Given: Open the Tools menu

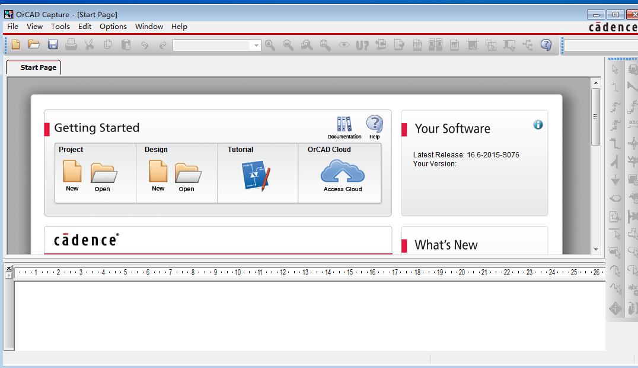Looking at the screenshot, I should click(60, 27).
